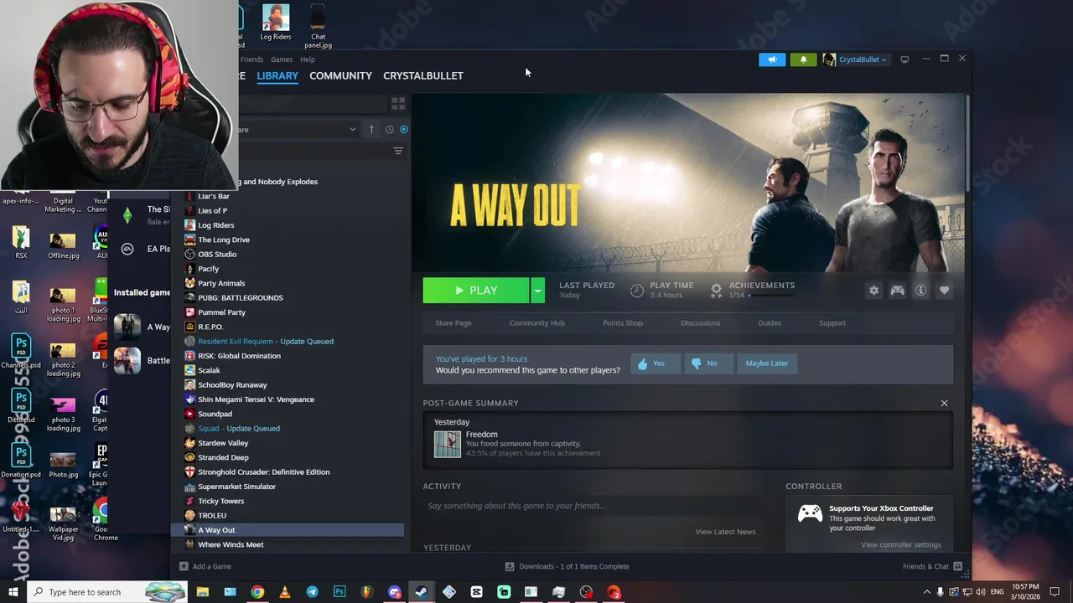Toggle the ready-to-play filter icon
Image resolution: width=1073 pixels, height=603 pixels.
point(404,130)
